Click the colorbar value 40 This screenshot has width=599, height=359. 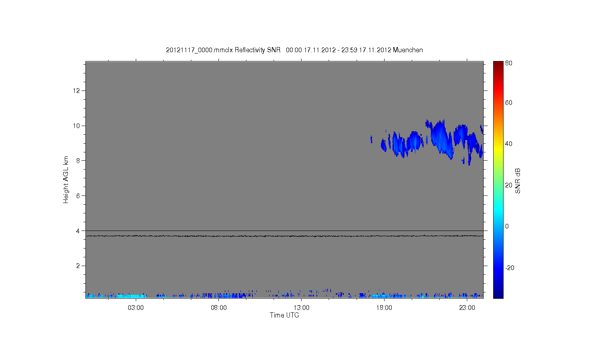coord(509,144)
